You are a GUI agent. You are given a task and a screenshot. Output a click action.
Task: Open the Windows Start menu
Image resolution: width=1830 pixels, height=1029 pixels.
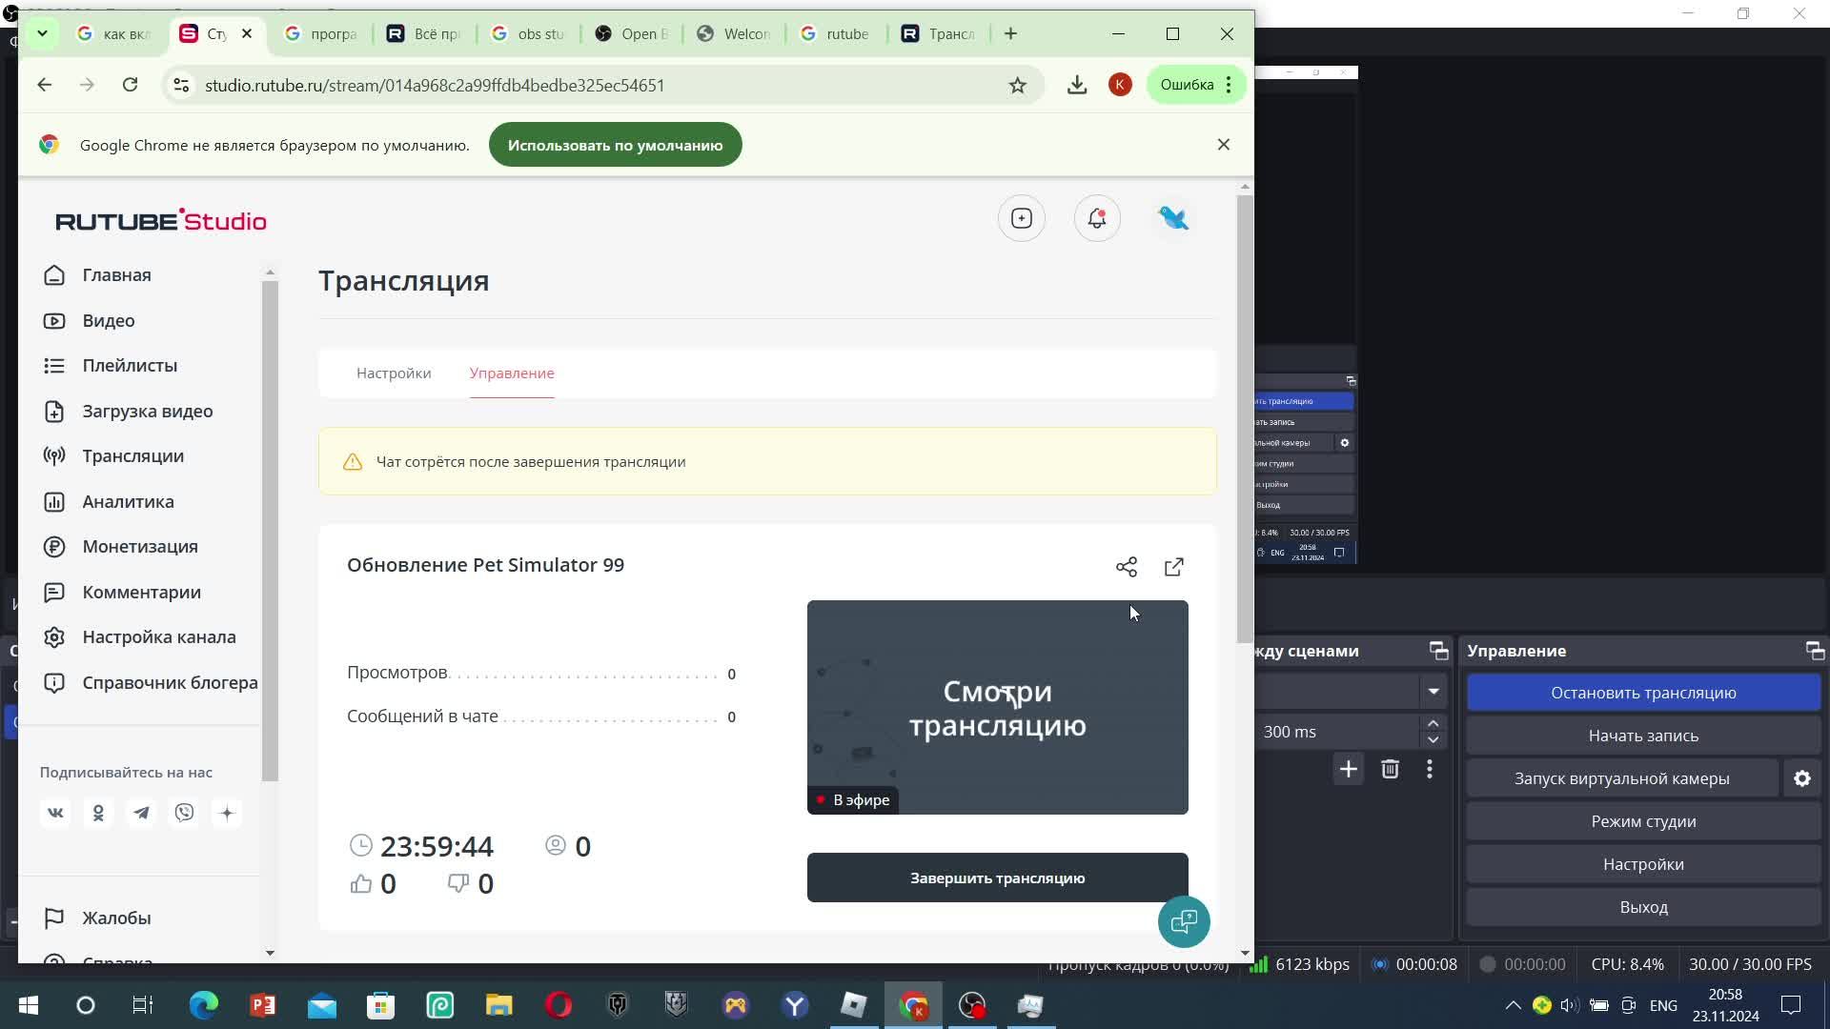(28, 1006)
